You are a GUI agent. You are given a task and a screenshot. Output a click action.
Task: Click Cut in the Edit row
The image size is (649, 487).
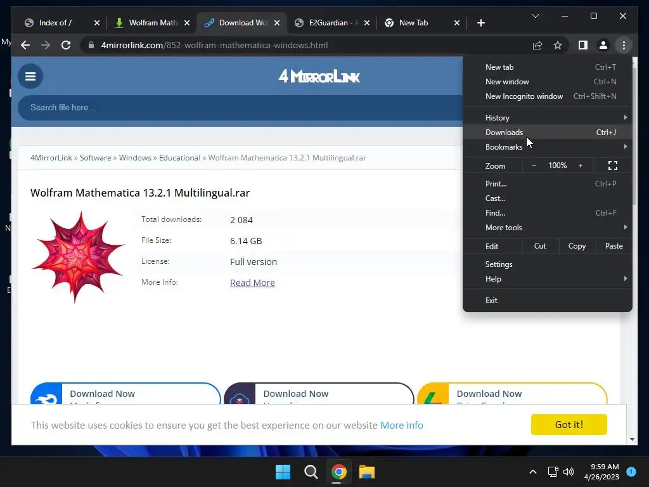[540, 246]
